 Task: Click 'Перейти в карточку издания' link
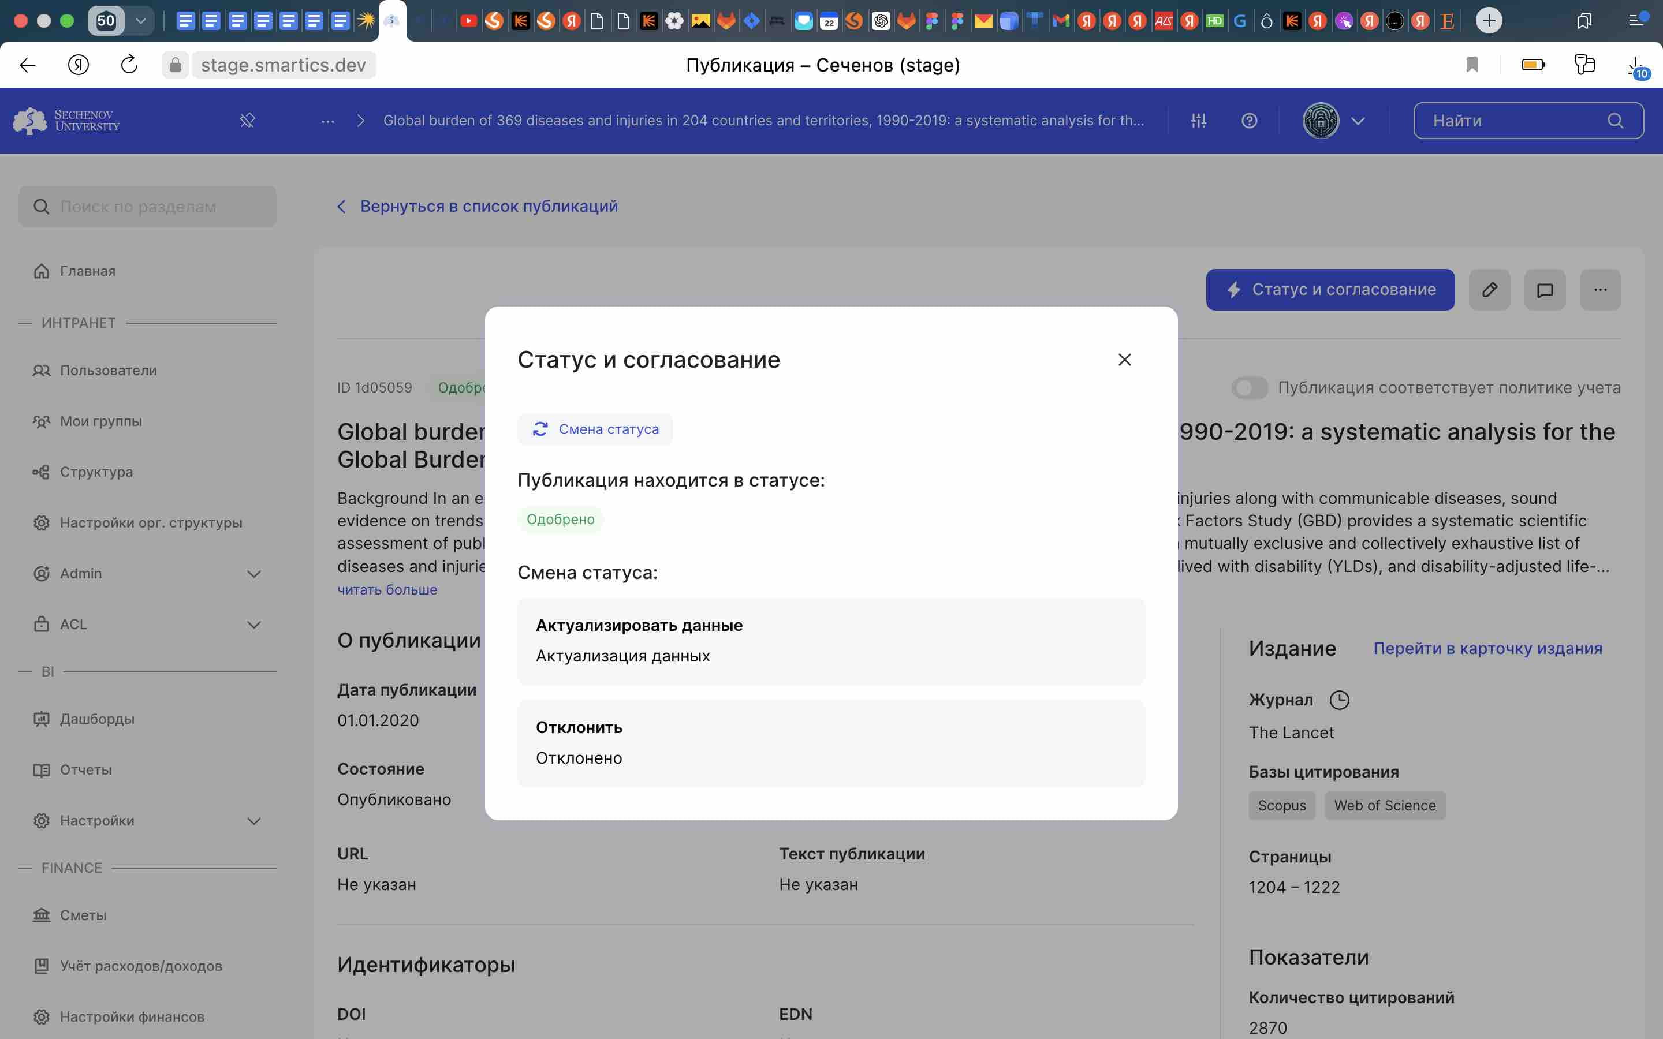(1487, 648)
